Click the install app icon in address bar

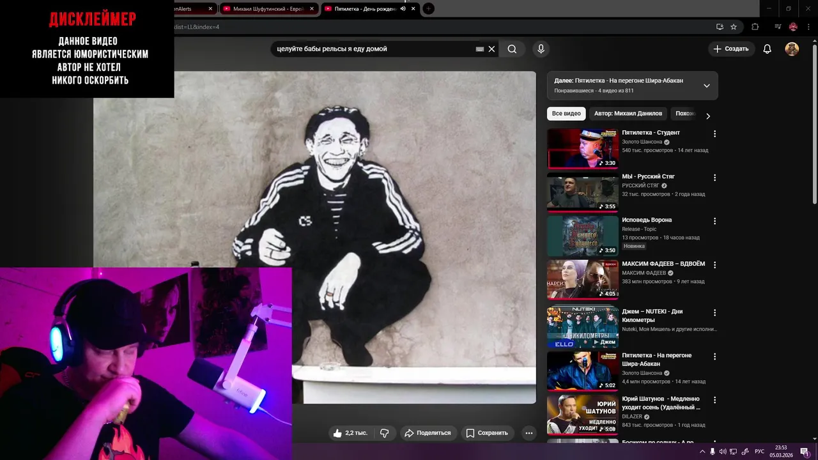(x=720, y=27)
